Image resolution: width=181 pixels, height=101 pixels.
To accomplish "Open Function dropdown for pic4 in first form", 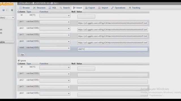I will click(55, 42).
